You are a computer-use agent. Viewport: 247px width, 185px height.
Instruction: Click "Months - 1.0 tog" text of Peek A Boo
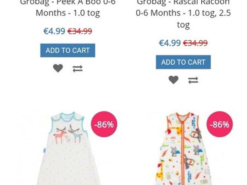click(68, 13)
